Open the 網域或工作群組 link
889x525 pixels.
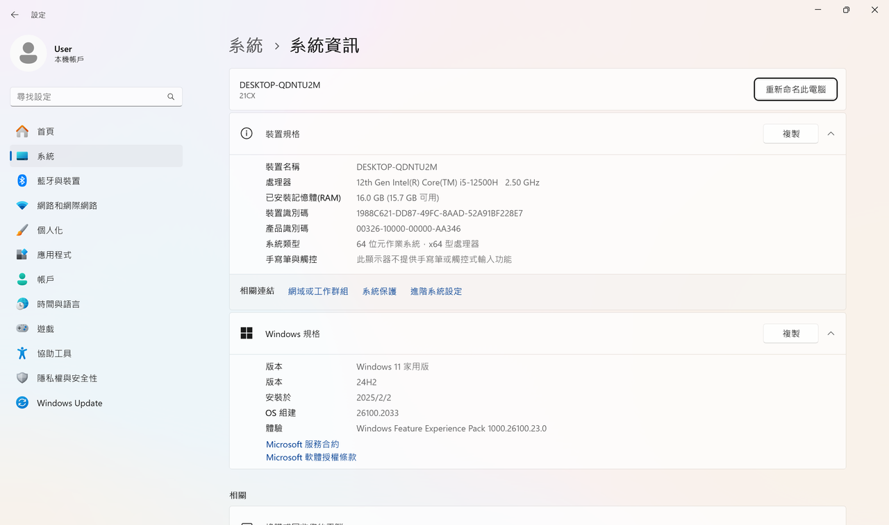click(x=318, y=291)
